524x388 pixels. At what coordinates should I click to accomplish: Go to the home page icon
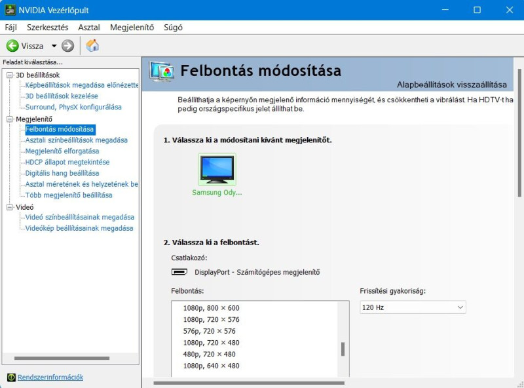pyautogui.click(x=92, y=45)
